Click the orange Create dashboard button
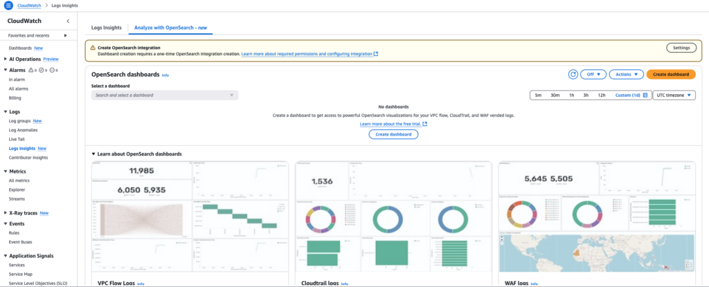 (671, 74)
